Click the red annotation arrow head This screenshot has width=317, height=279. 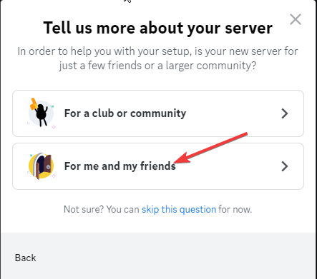pos(182,158)
